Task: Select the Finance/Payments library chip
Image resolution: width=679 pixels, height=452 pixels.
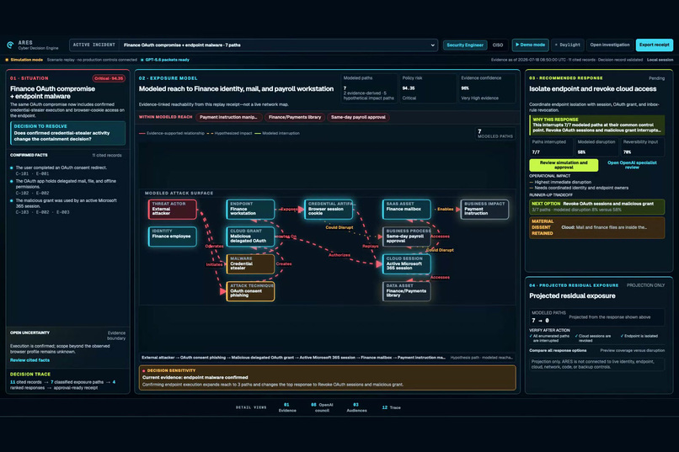Action: 295,117
